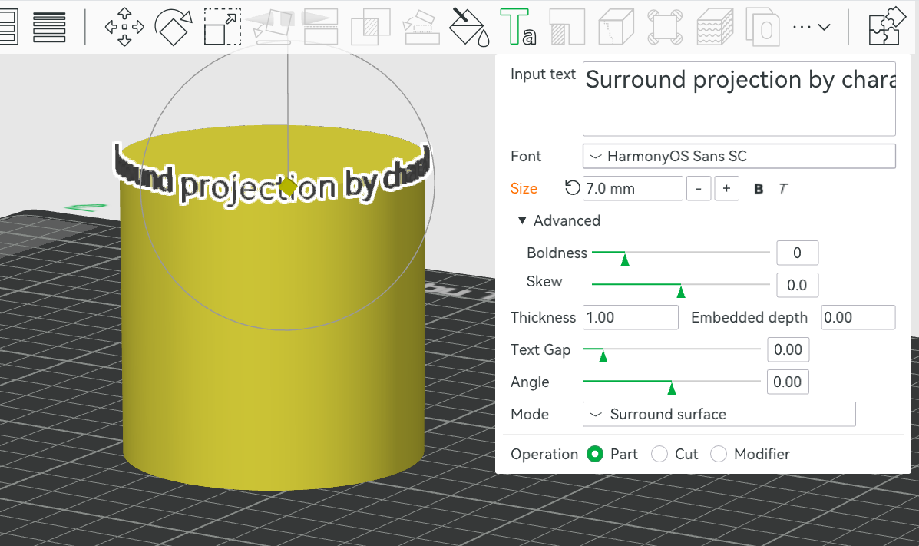Click the Lay on Face tool
Screen dimensions: 919x546
[x=272, y=27]
